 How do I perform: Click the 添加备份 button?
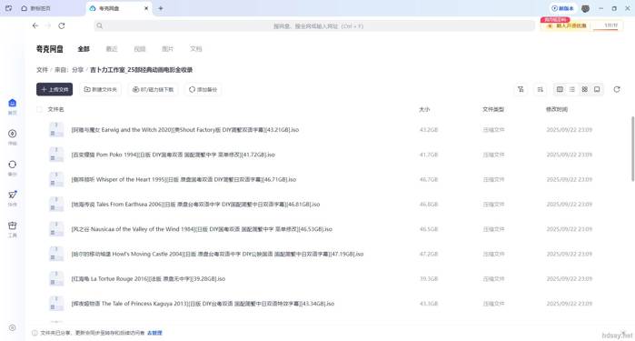click(203, 89)
